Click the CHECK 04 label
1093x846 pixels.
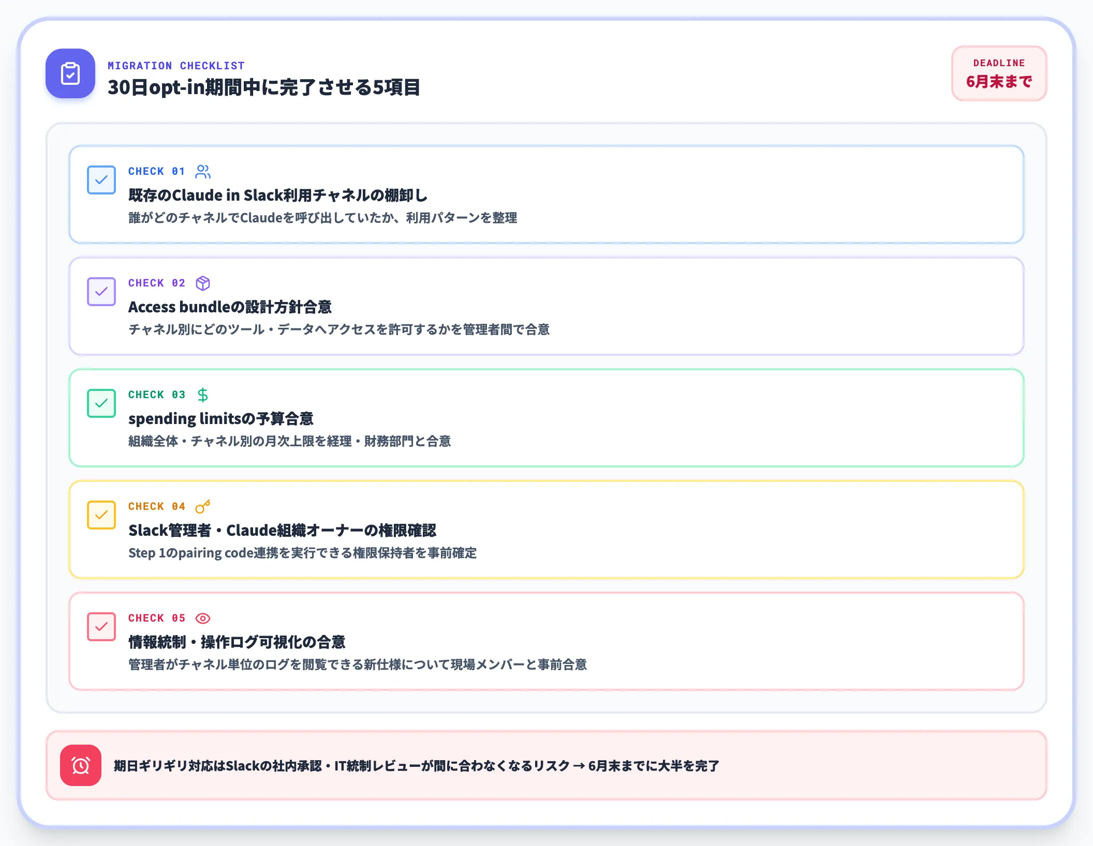tap(157, 506)
